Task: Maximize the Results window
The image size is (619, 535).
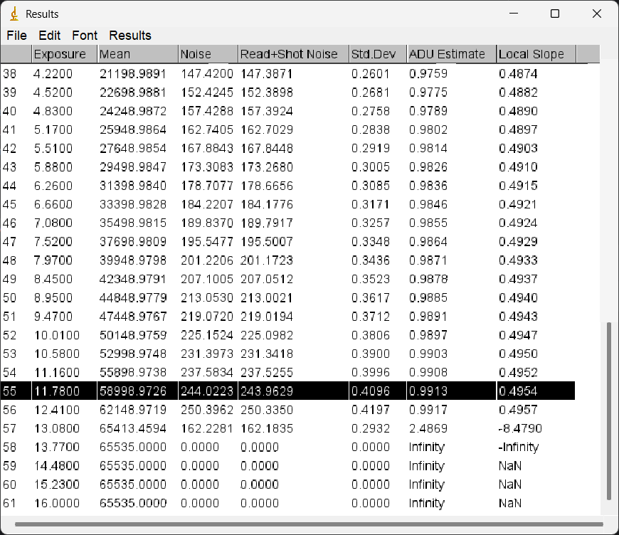Action: (x=555, y=14)
